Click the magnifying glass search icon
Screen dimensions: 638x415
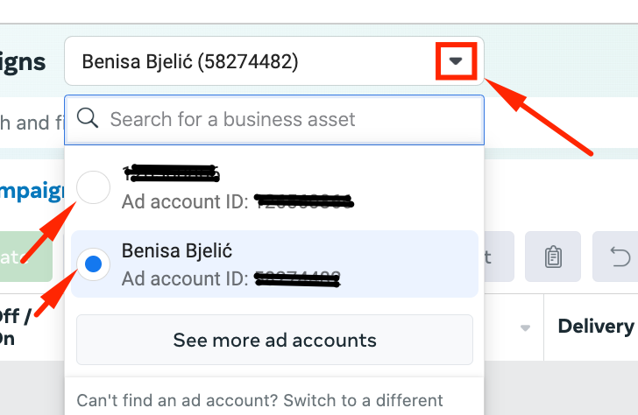[x=87, y=119]
